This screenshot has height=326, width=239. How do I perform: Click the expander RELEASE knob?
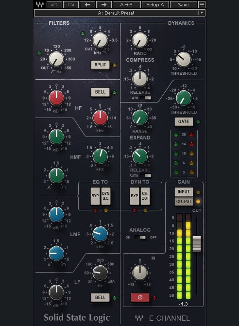coord(140,156)
